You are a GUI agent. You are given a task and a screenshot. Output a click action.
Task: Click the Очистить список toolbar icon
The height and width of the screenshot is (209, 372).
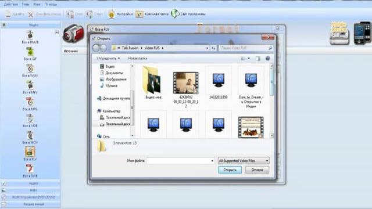31,15
